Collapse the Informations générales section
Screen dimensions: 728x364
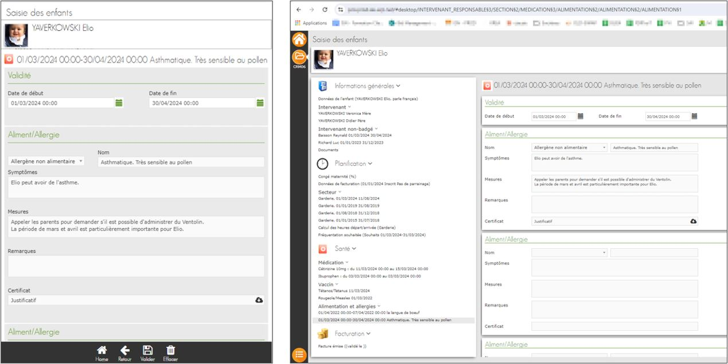pyautogui.click(x=398, y=86)
